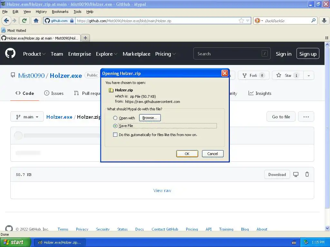
Task: Click the network tray icon near clock
Action: 306,242
